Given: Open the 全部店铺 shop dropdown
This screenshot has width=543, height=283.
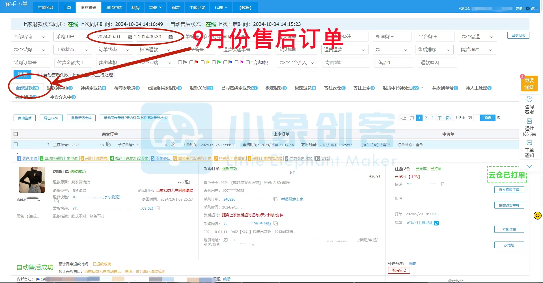Looking at the screenshot, I should pos(30,37).
